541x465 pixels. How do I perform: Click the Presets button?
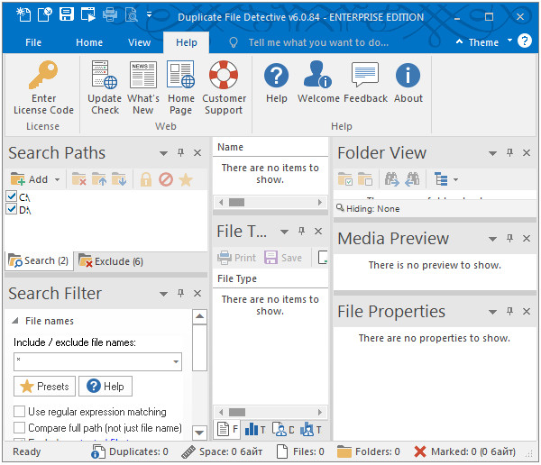click(45, 387)
